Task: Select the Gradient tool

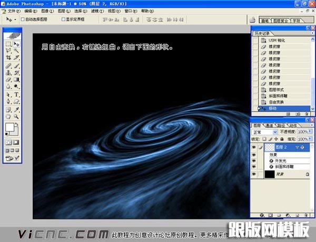Action: click(x=16, y=79)
